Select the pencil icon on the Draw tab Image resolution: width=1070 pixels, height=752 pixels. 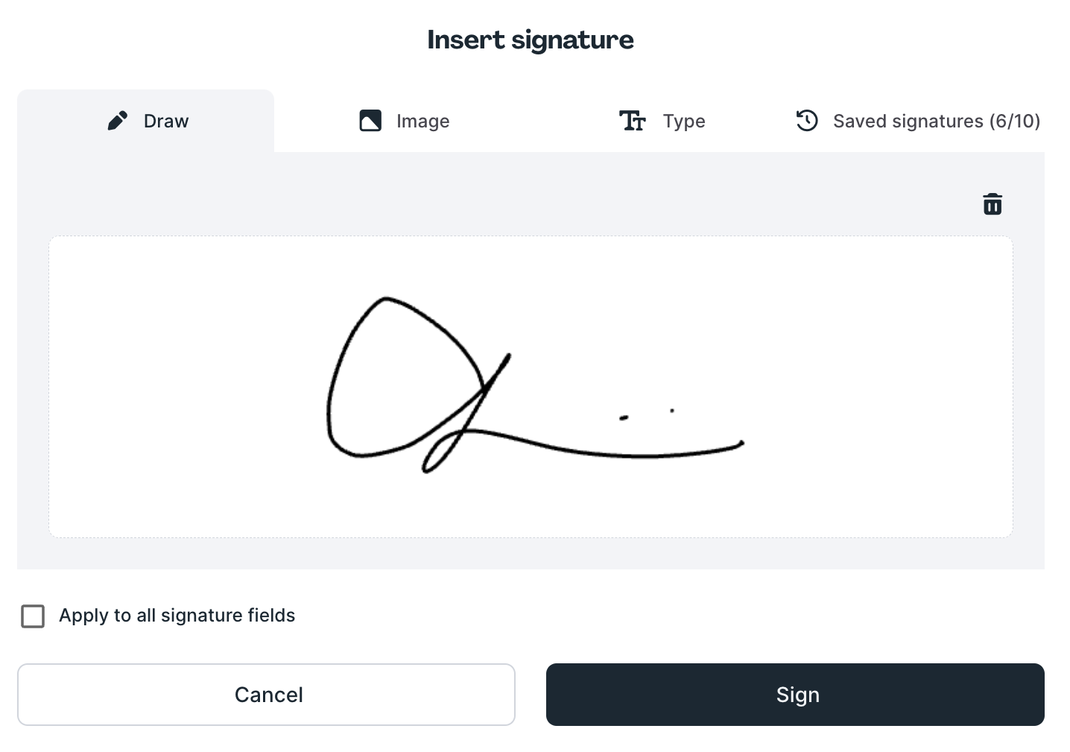tap(117, 120)
